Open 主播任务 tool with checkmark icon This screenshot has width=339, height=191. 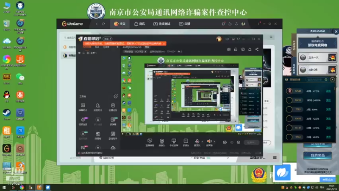click(113, 107)
